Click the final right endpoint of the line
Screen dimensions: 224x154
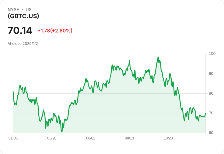click(205, 113)
